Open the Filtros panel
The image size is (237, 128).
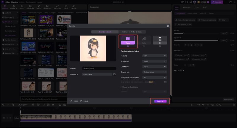(66, 7)
